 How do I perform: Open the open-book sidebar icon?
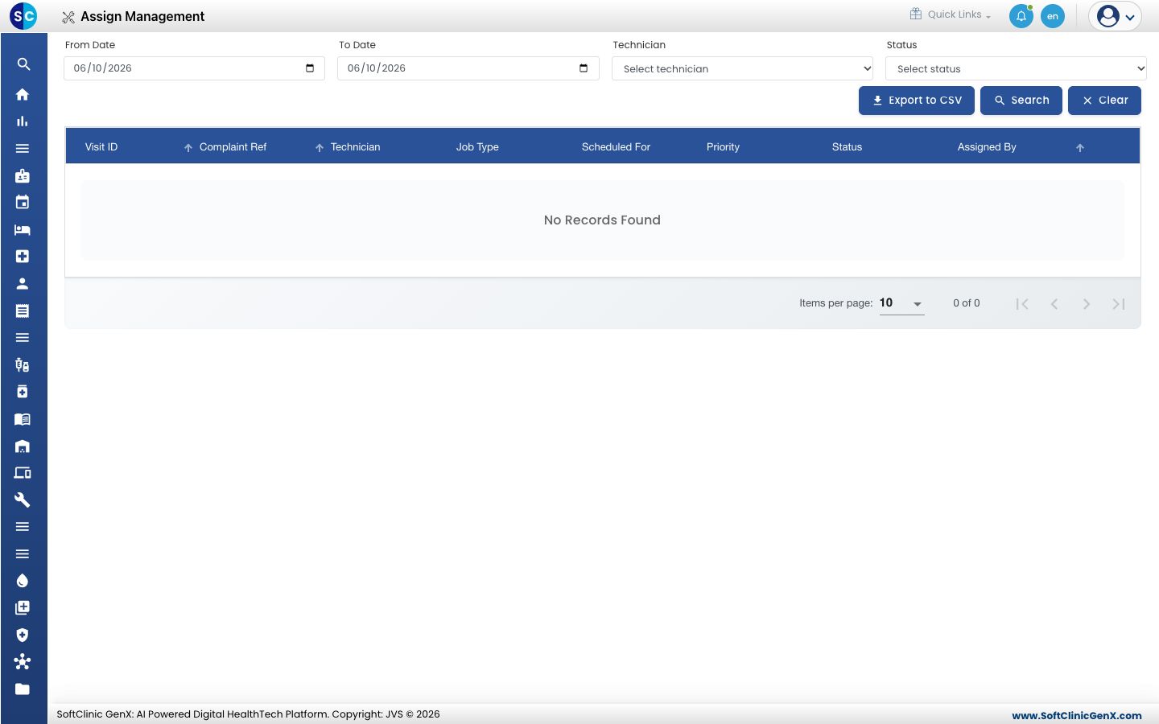coord(23,419)
